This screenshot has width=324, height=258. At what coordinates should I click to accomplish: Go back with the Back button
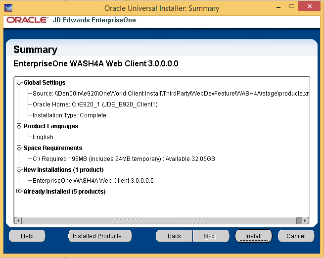(x=174, y=236)
